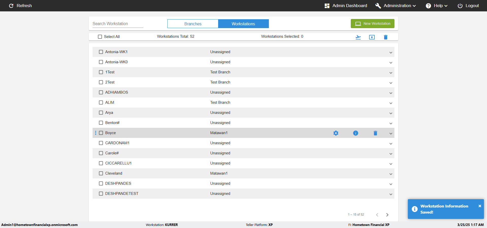Click the Administration wrench icon
Viewport: 487px width, 228px height.
tap(378, 6)
